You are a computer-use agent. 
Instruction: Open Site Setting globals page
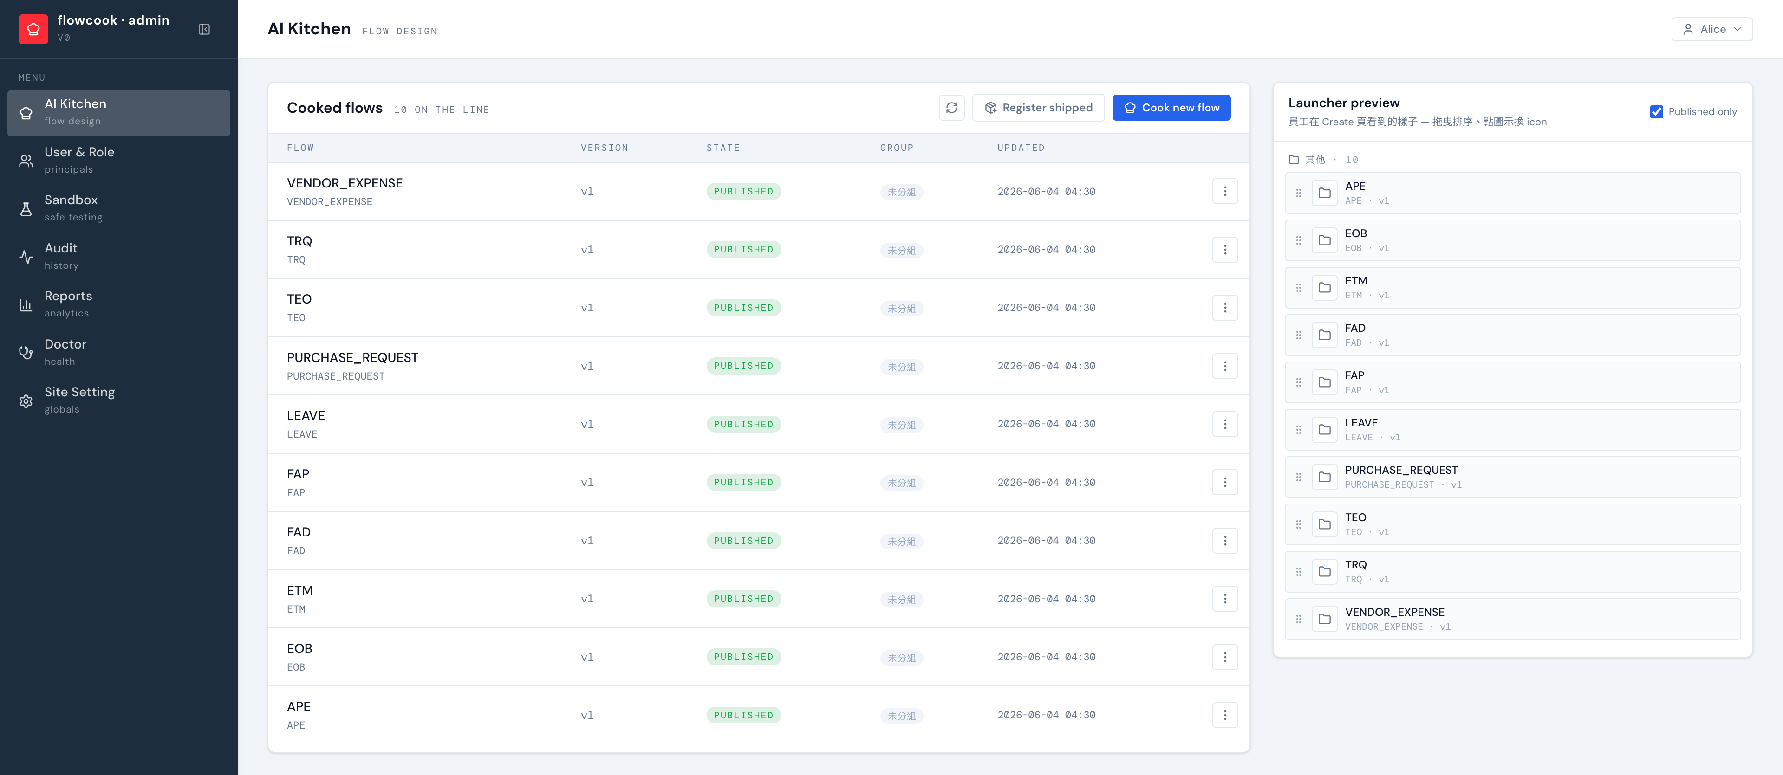(x=119, y=400)
